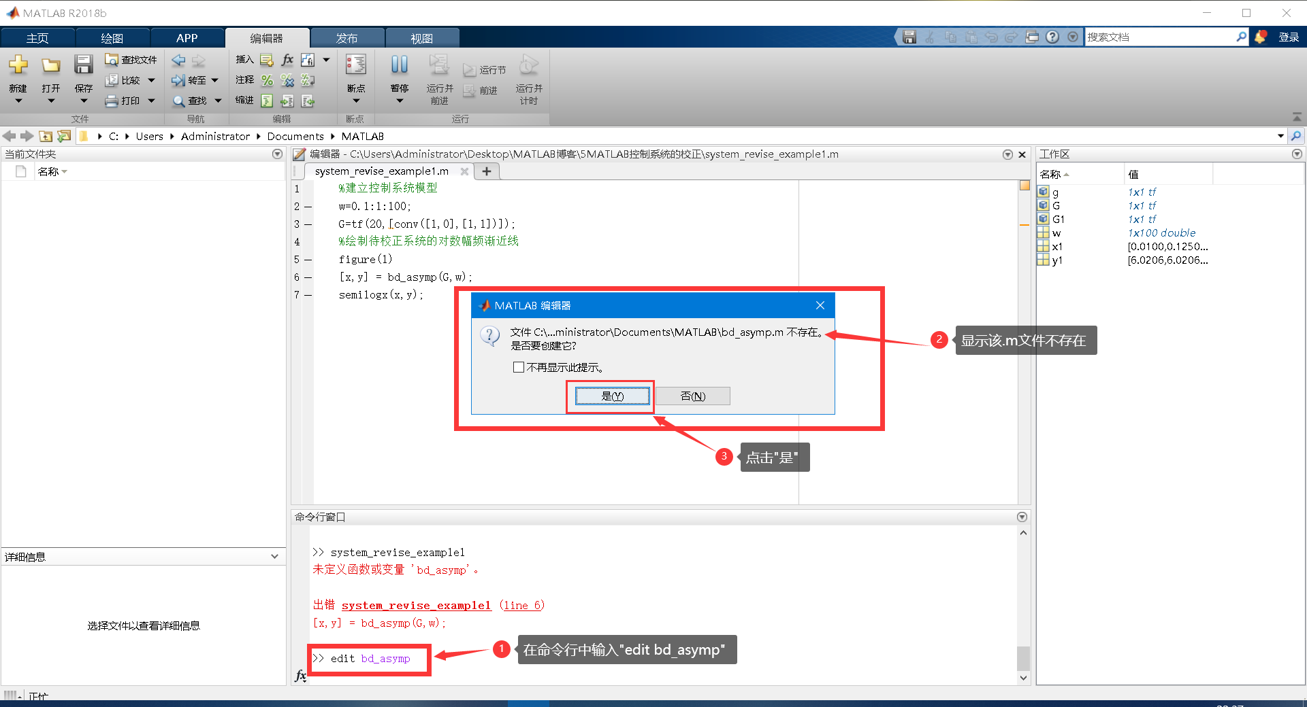1307x707 pixels.
Task: Click 转至 (Go To) in the navigation group
Action: pos(190,80)
